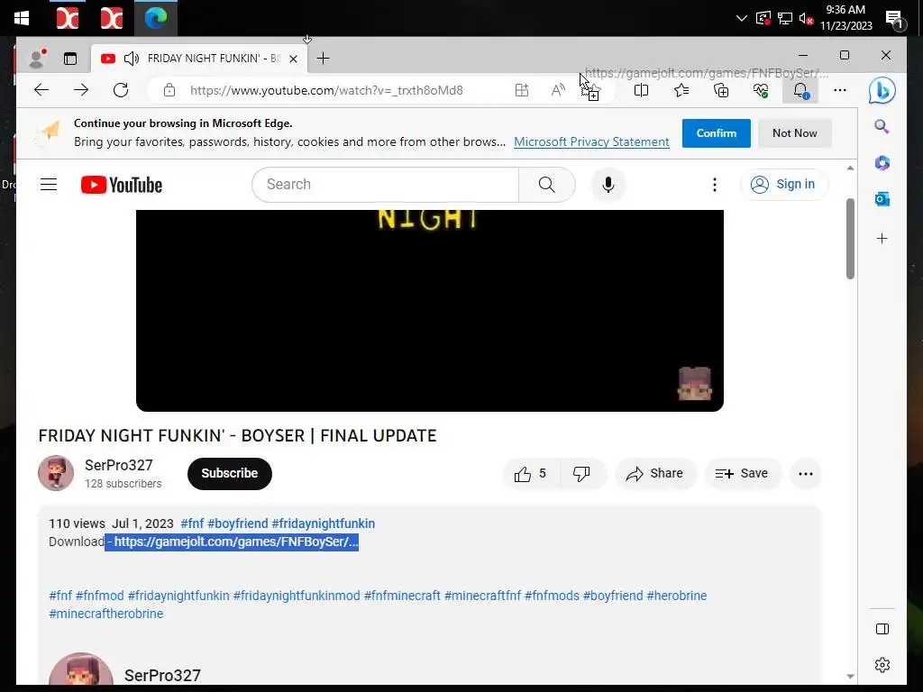The width and height of the screenshot is (923, 692).
Task: Open Browser essentials heart icon
Action: tap(761, 90)
